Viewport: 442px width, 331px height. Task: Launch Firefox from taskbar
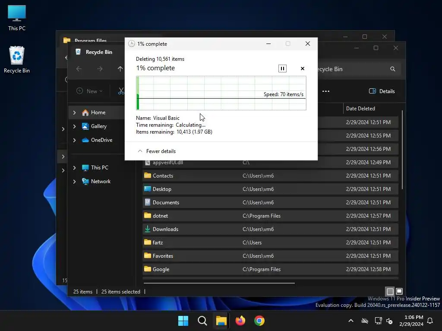tap(240, 321)
